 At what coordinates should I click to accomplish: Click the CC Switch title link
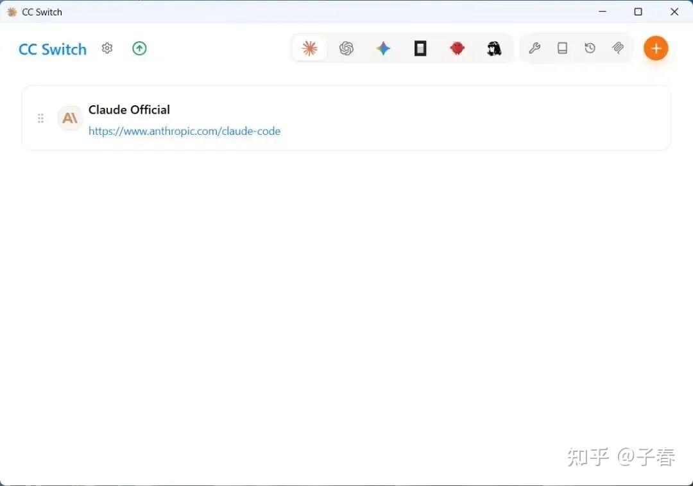[x=53, y=49]
